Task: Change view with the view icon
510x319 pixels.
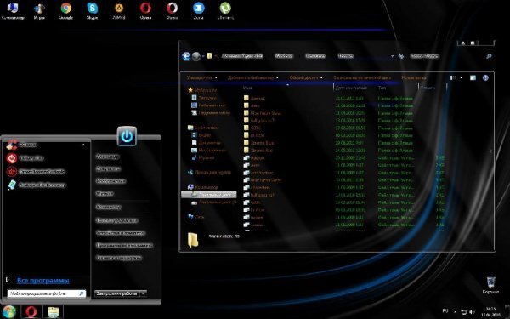Action: (x=453, y=77)
